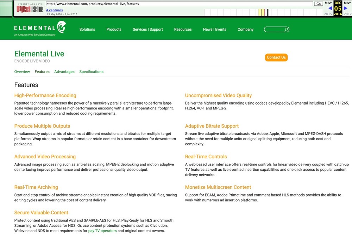352x239 pixels.
Task: Open the Services | Support menu
Action: [147, 30]
